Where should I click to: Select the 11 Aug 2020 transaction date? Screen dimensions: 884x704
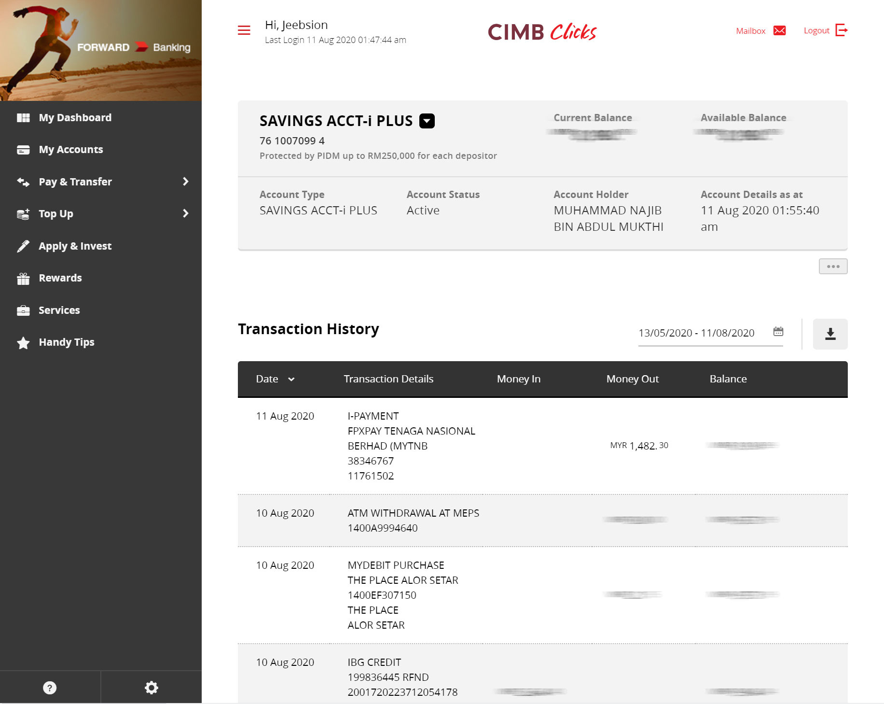click(x=285, y=416)
